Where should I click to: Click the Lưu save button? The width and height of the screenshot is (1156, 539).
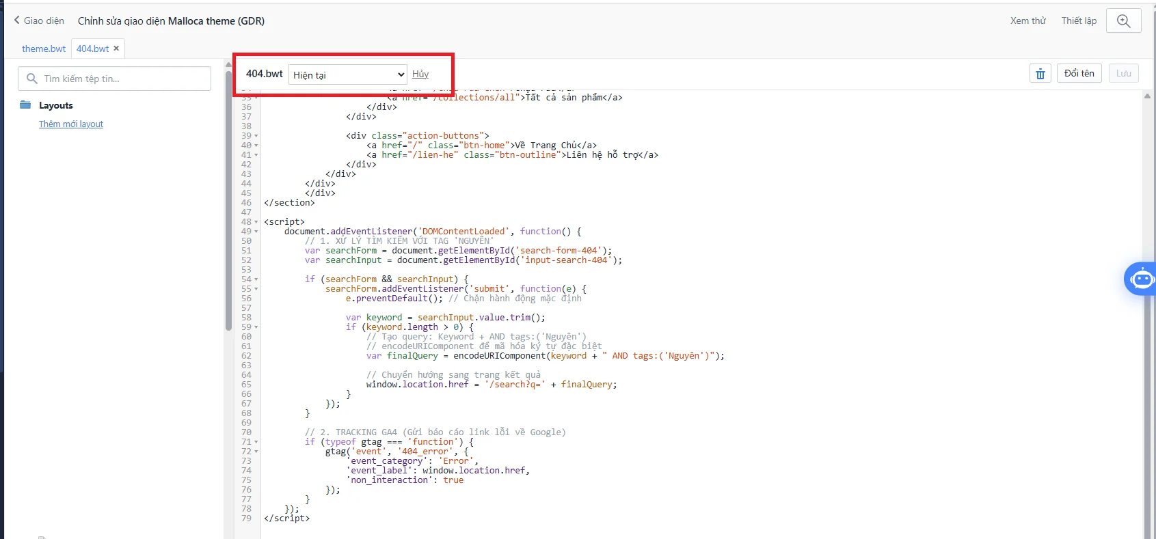[1124, 73]
